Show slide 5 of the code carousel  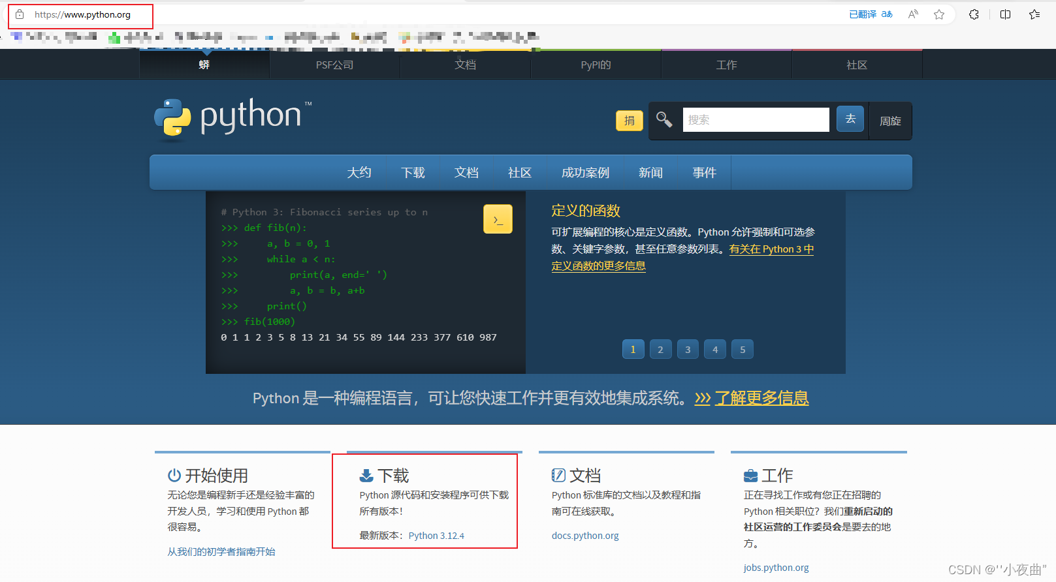pos(743,349)
